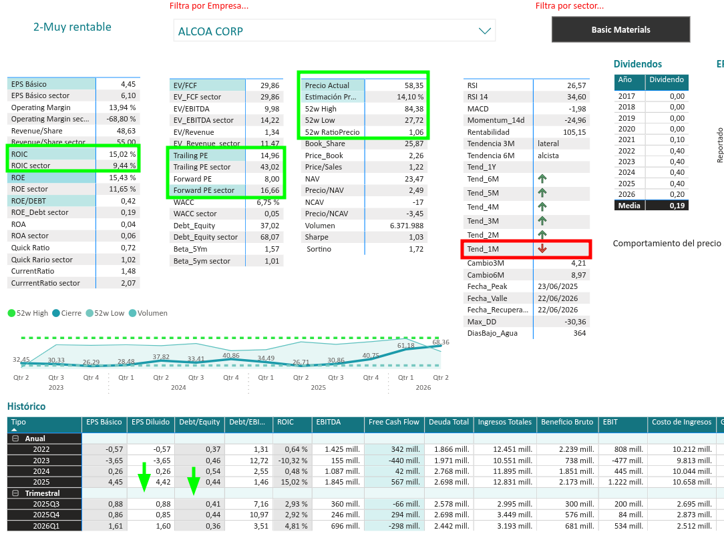Collapse the Anual row group
This screenshot has width=724, height=554.
15,439
